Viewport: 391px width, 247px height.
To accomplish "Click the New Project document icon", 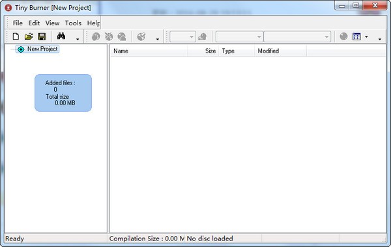I will coord(16,36).
